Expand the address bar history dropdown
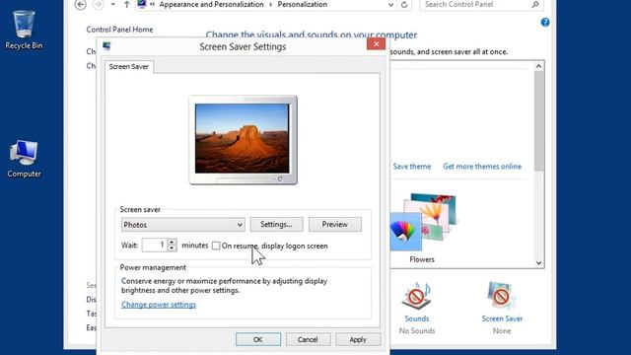This screenshot has width=631, height=355. (390, 4)
